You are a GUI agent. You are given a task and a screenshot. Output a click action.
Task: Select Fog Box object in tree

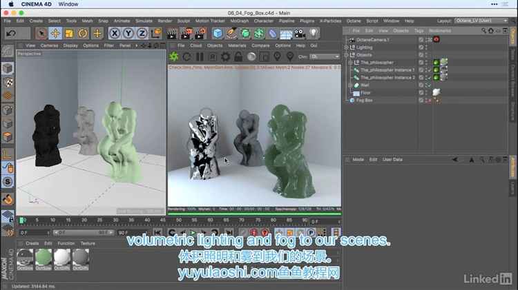point(364,101)
